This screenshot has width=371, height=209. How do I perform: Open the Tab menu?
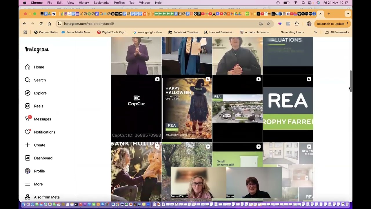[132, 3]
